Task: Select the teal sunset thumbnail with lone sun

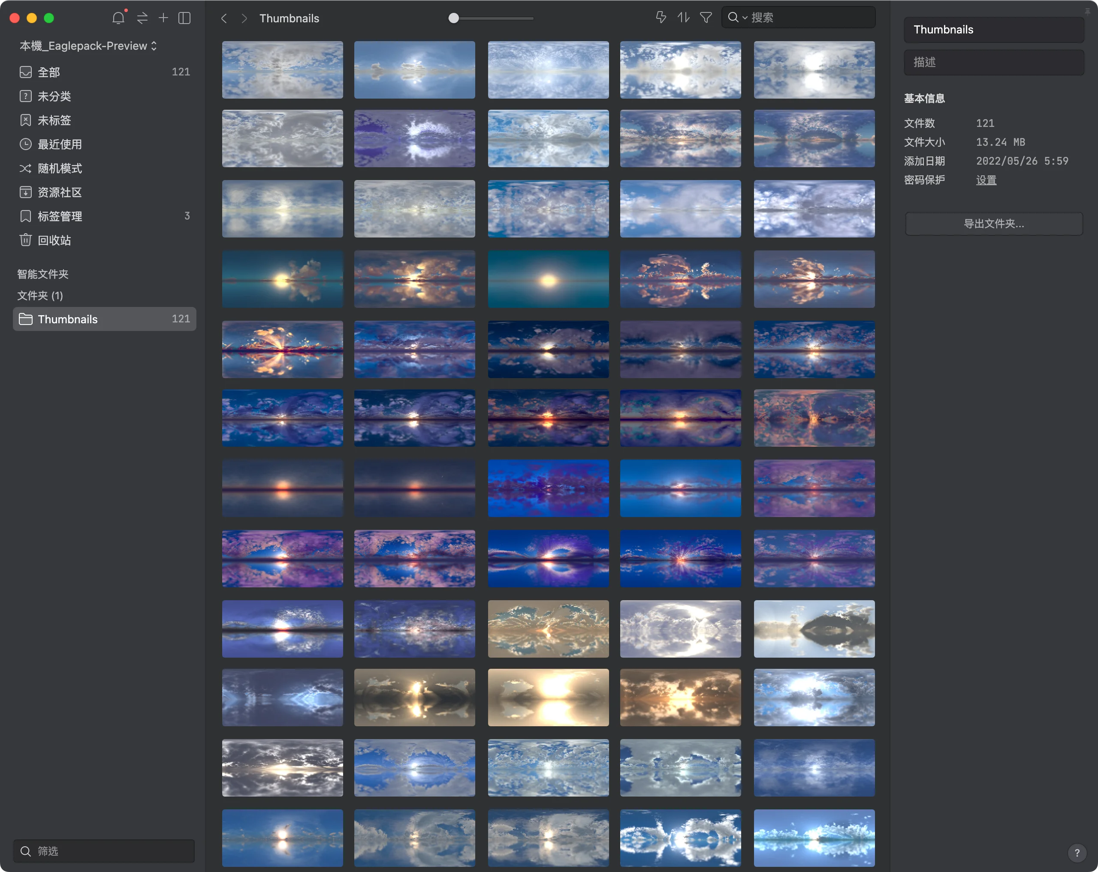Action: point(548,279)
